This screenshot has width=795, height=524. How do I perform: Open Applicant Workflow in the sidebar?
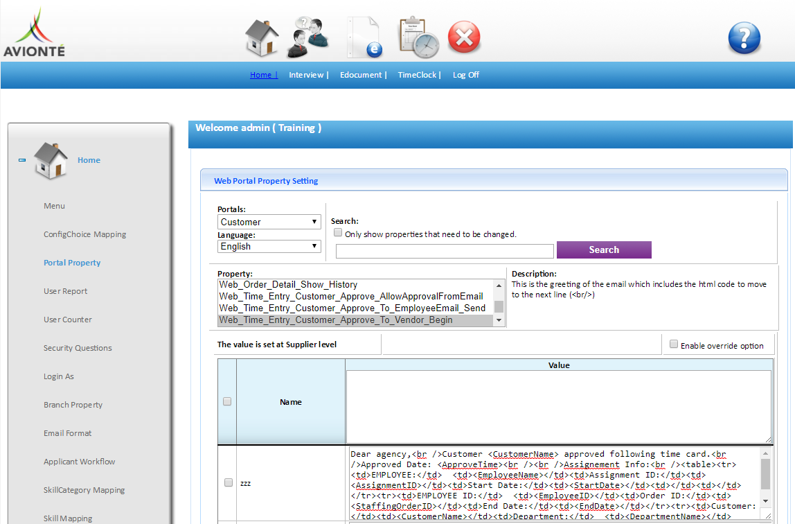[x=79, y=462]
